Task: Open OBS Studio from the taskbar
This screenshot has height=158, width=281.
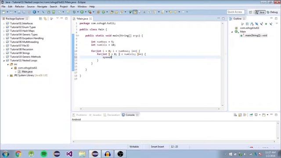Action: (120, 154)
